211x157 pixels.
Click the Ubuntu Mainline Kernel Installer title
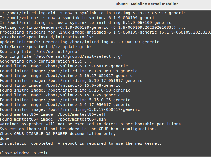pos(147,4)
